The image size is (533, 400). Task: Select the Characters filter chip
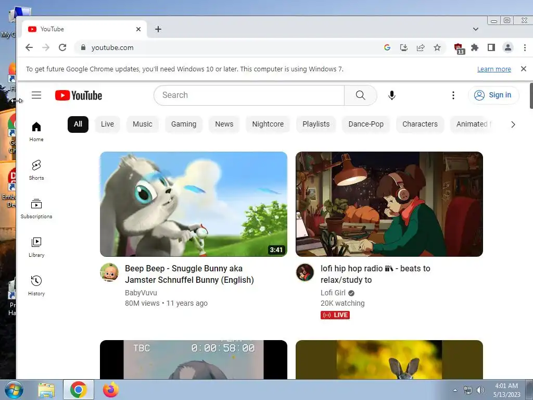point(420,124)
